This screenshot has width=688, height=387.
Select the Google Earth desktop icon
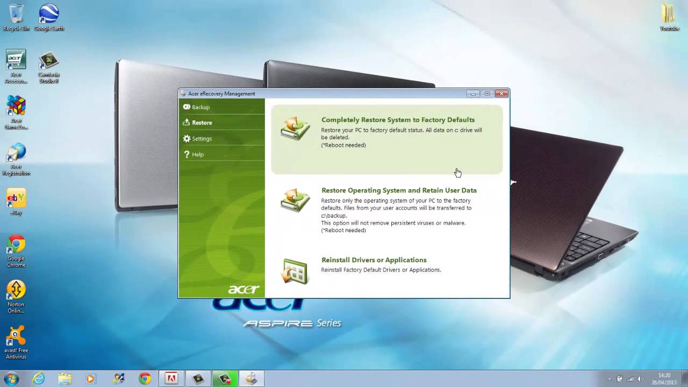tap(49, 18)
